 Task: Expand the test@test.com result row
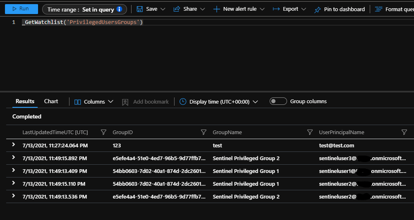point(14,145)
